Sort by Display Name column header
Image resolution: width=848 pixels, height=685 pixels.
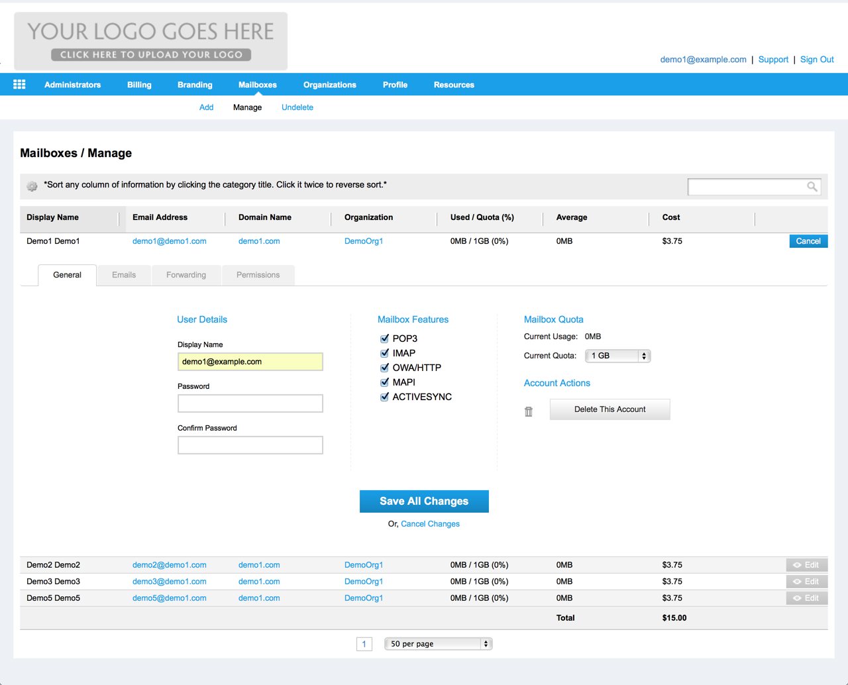(53, 217)
